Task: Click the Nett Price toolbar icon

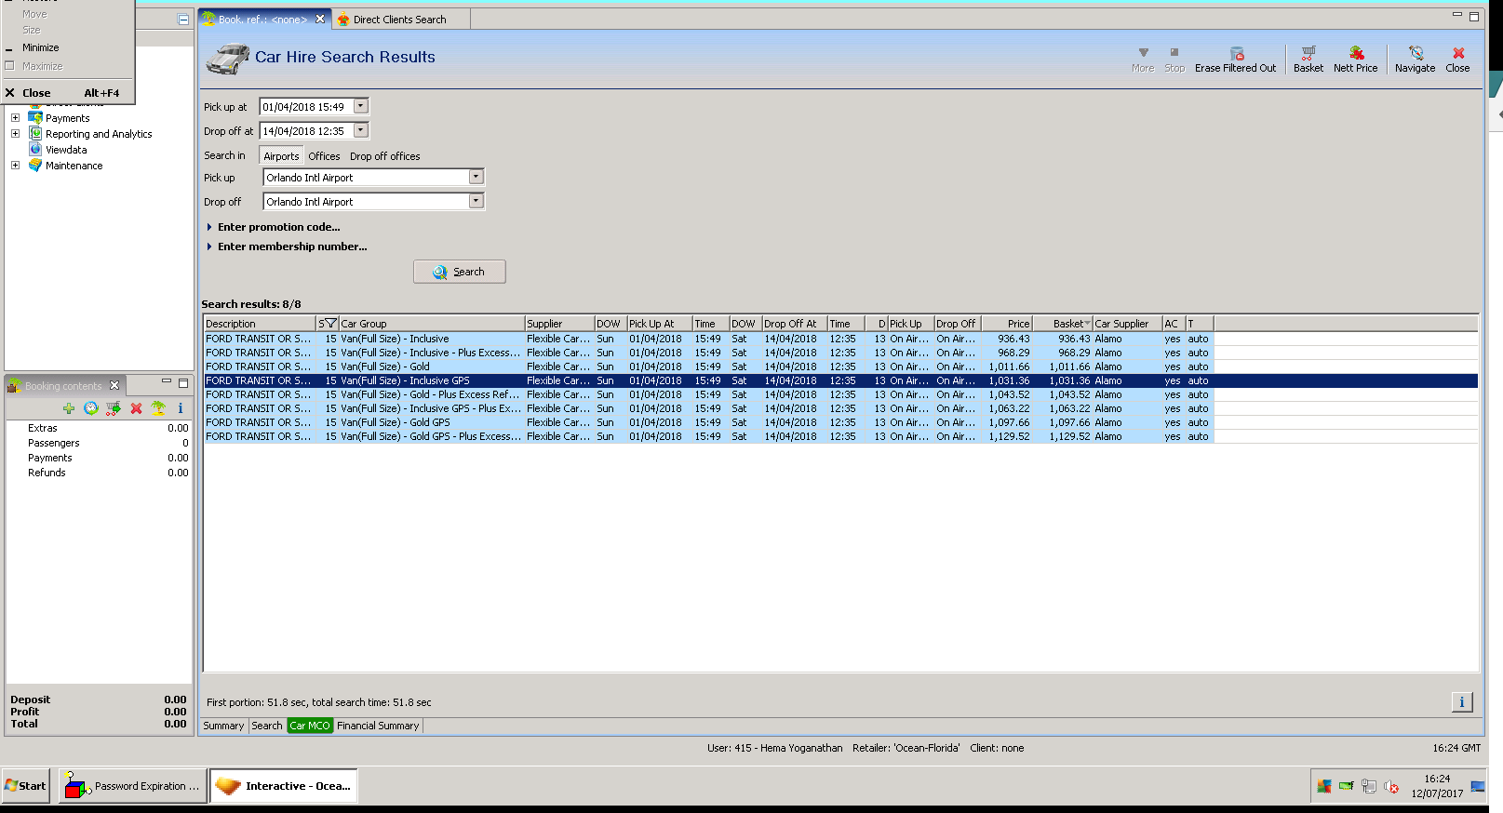Action: [1355, 59]
